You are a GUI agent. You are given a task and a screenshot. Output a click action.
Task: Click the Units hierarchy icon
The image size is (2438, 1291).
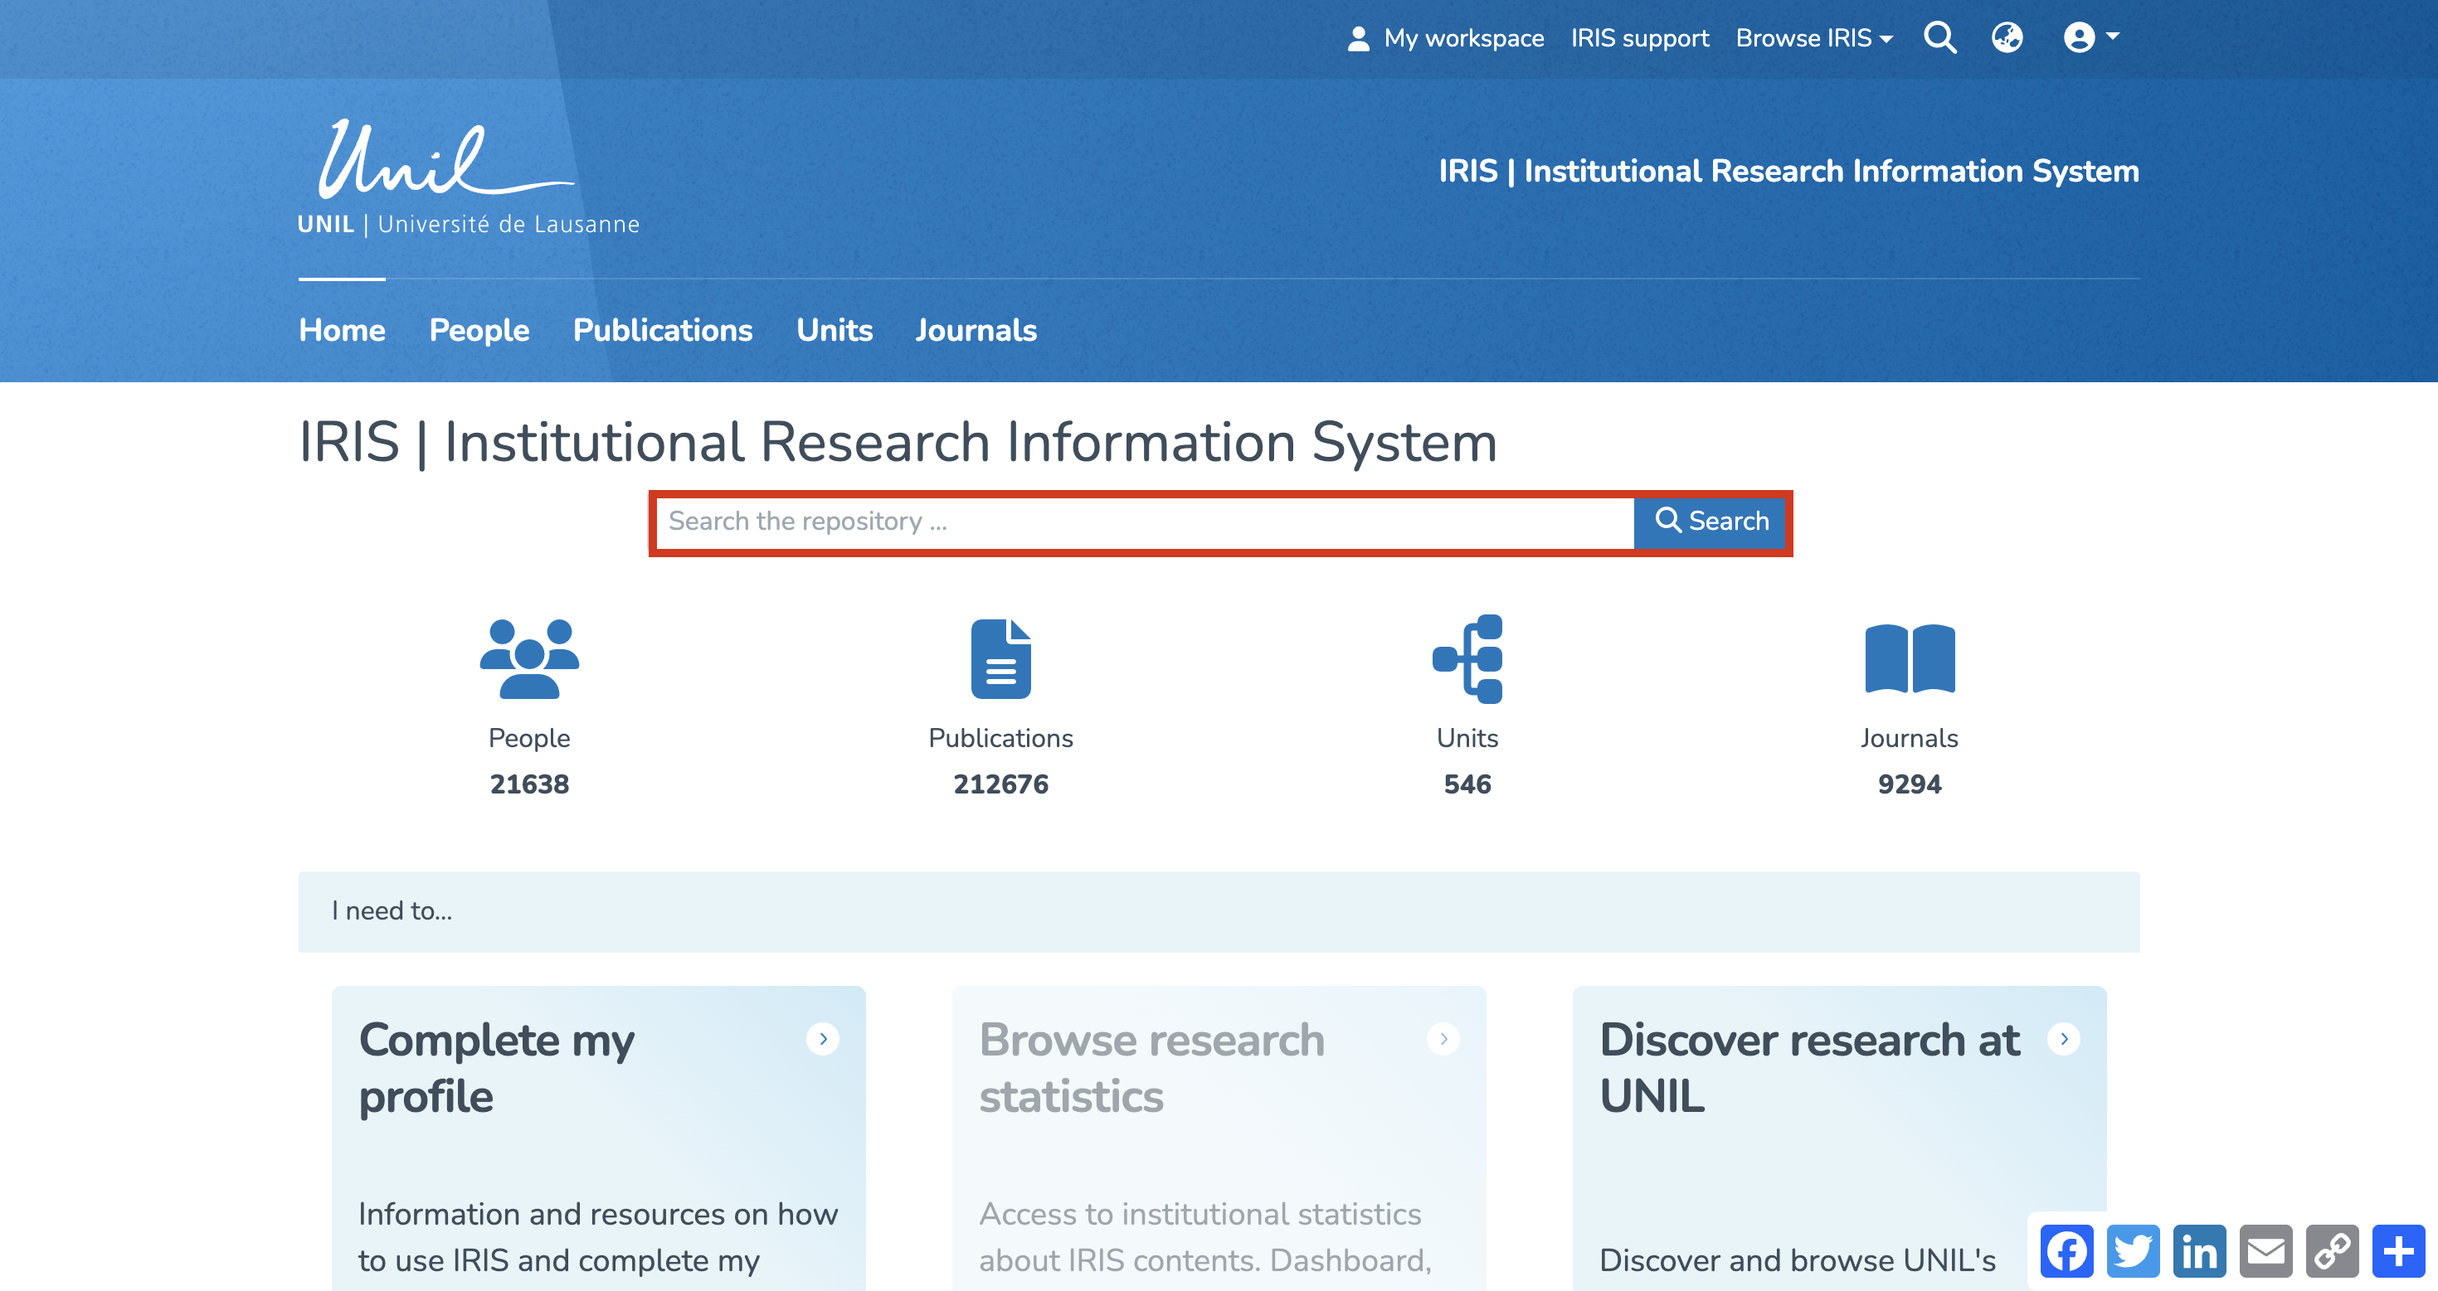coord(1467,659)
